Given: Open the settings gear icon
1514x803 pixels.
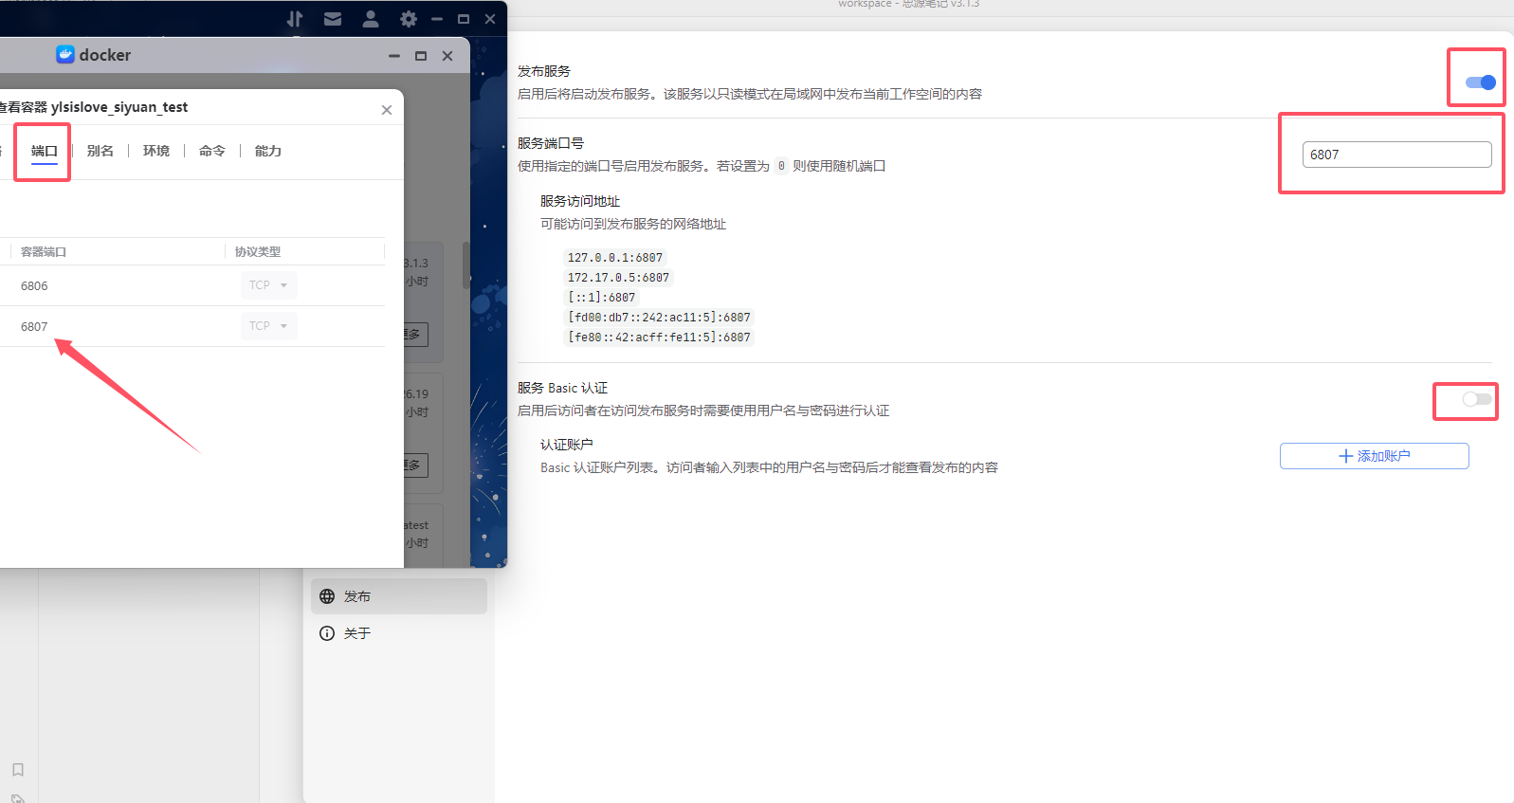Looking at the screenshot, I should click(x=409, y=19).
